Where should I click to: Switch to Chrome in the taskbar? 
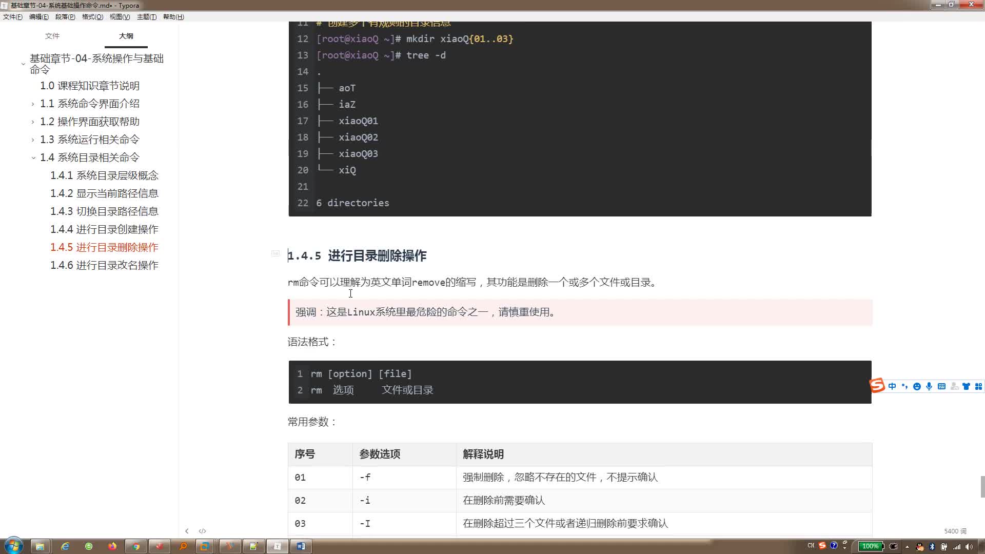click(136, 546)
